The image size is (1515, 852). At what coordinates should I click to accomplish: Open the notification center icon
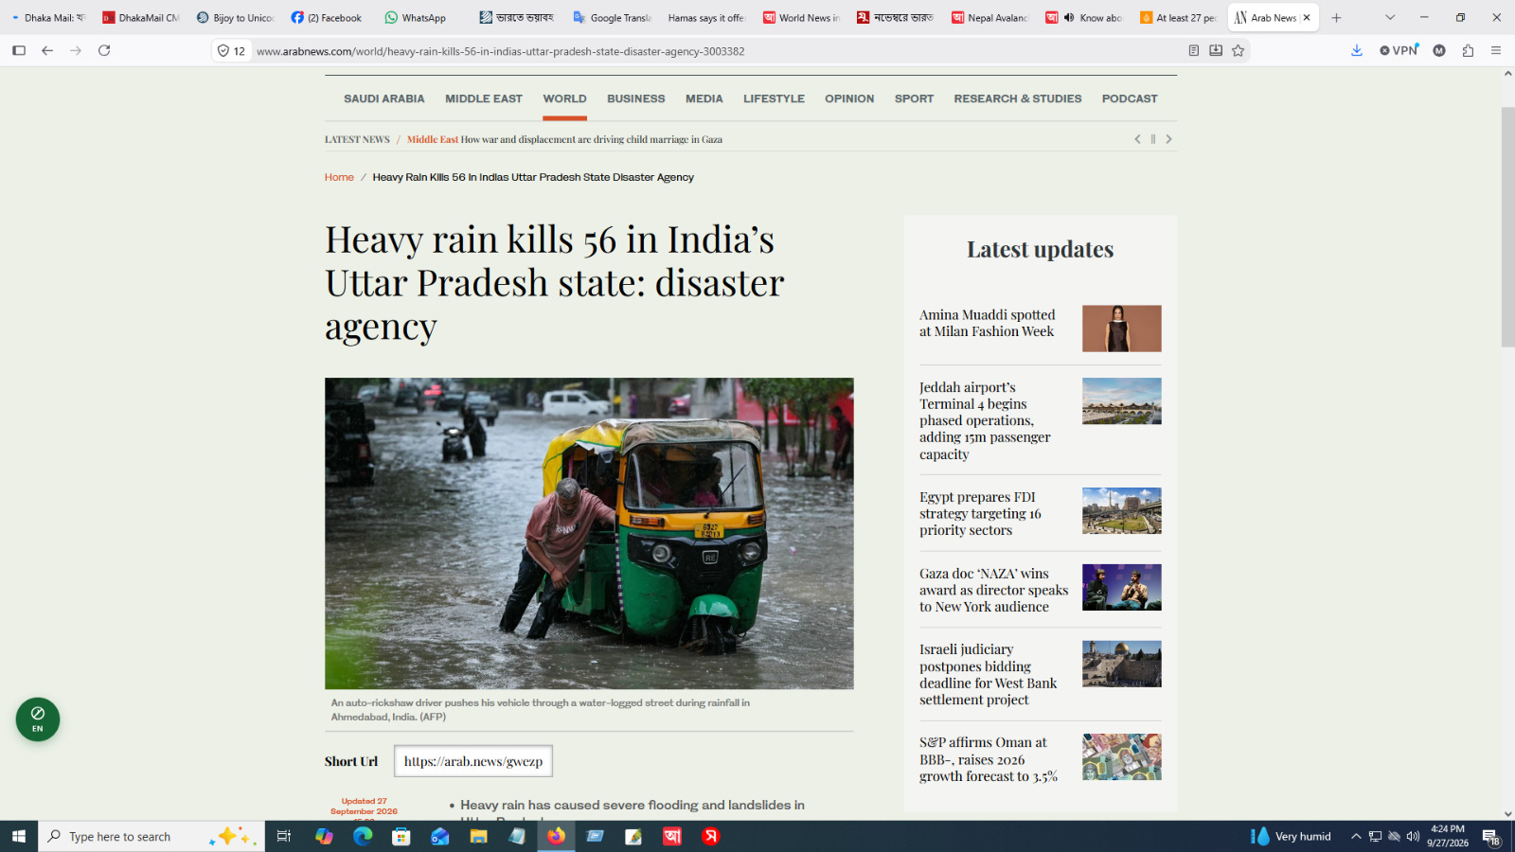coord(1490,837)
